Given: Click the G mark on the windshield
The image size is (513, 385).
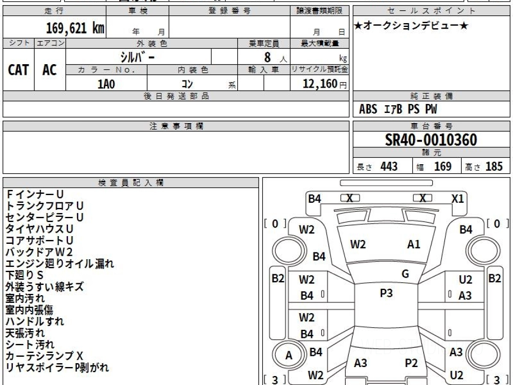Looking at the screenshot, I should tap(405, 275).
